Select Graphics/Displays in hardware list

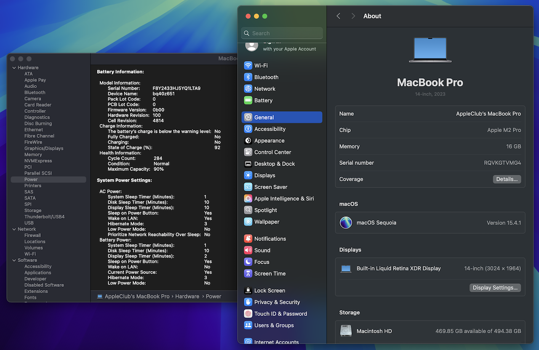coord(44,148)
